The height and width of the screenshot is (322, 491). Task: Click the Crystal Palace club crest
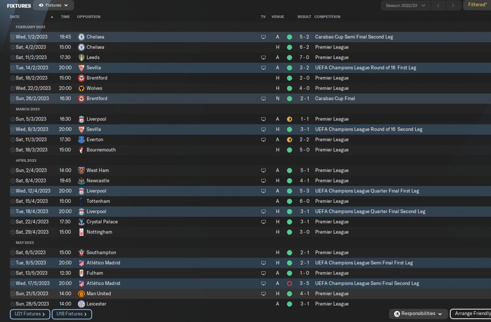(x=81, y=222)
